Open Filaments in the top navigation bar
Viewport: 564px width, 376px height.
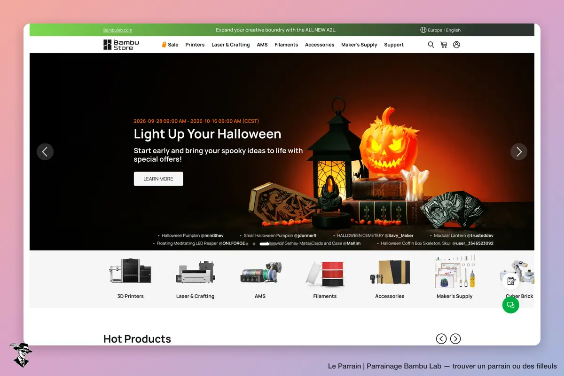pos(286,45)
